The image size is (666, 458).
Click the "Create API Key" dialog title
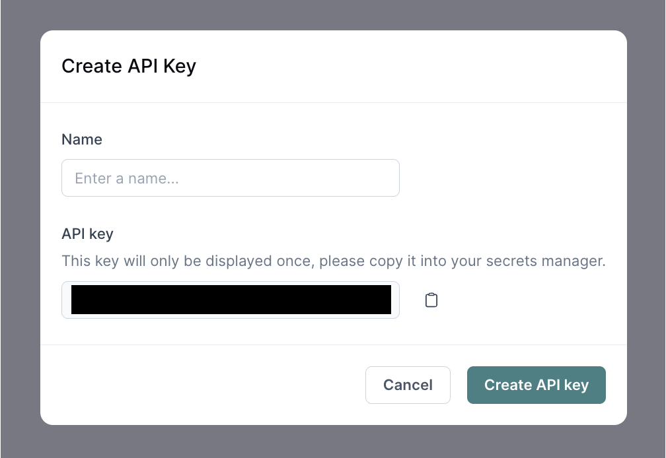point(129,66)
